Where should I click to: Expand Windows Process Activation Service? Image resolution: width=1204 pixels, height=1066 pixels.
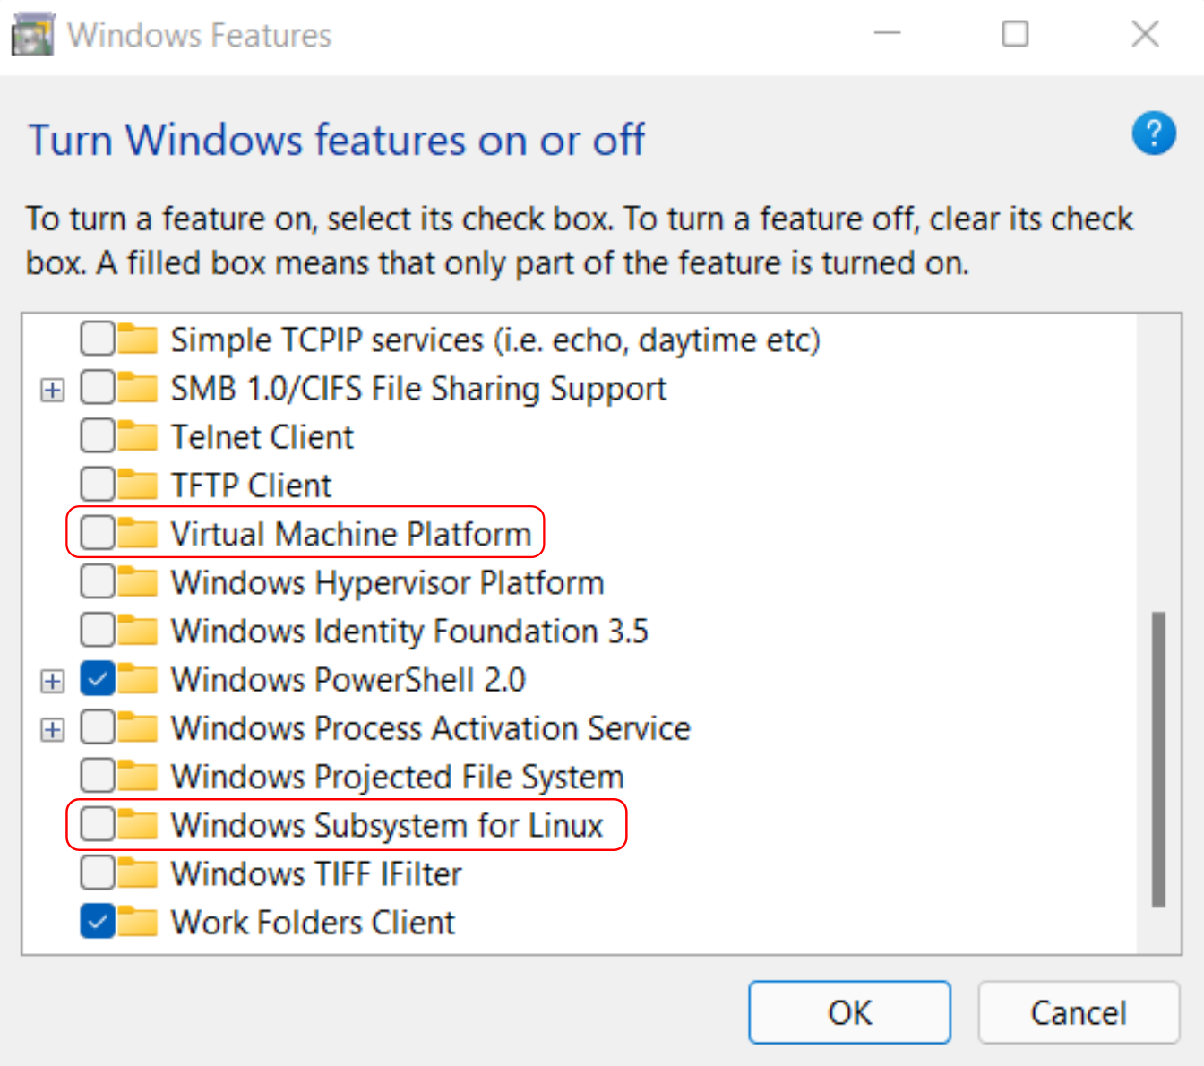pyautogui.click(x=51, y=727)
